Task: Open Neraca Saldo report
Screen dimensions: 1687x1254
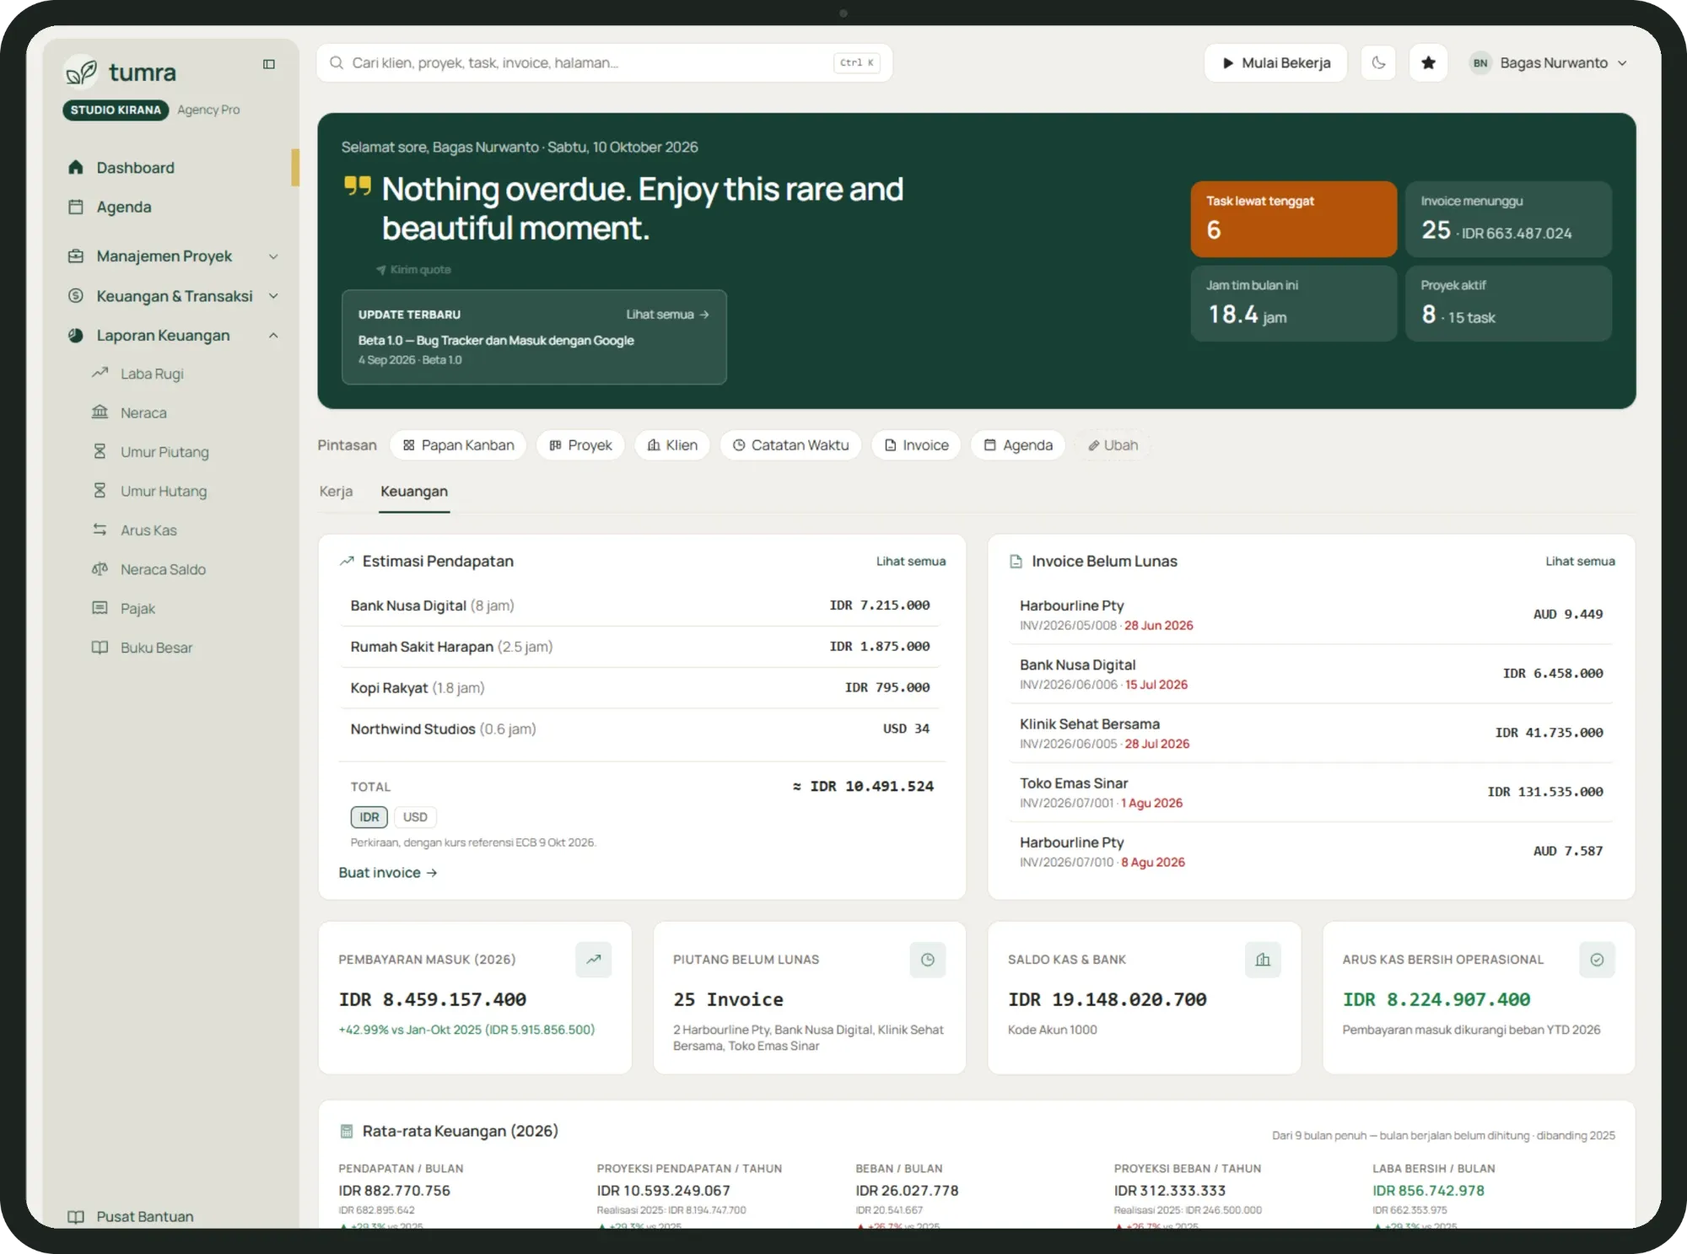Action: pyautogui.click(x=163, y=569)
